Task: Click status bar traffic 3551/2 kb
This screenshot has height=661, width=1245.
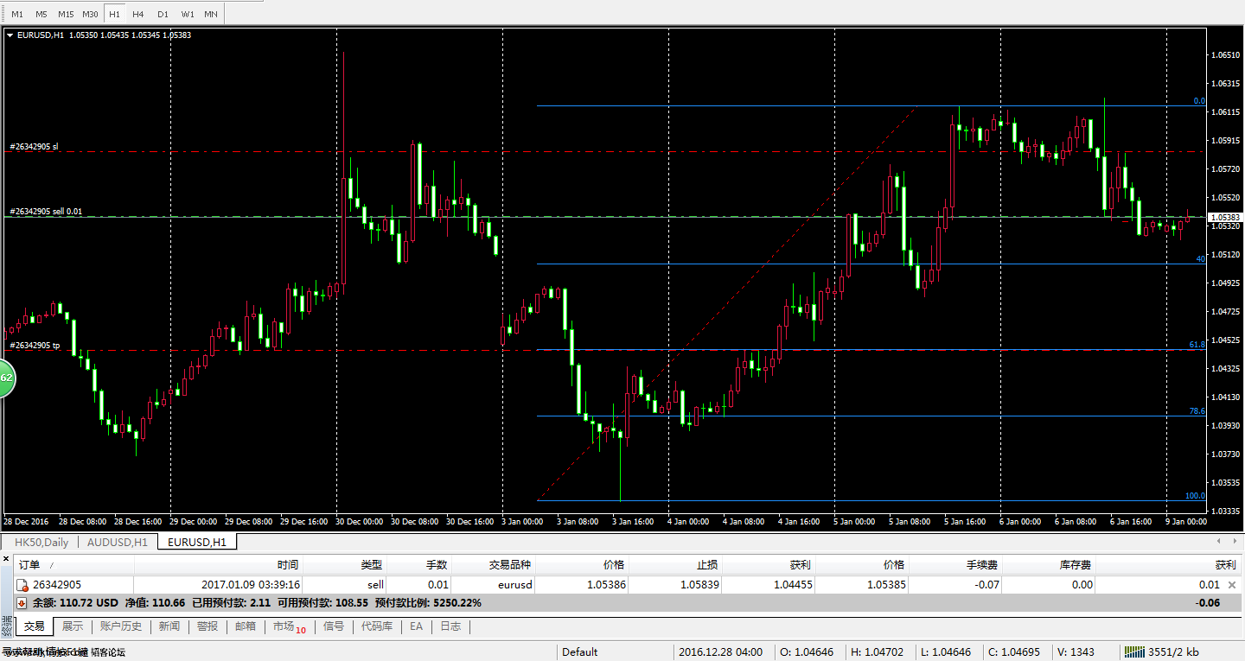Action: click(x=1174, y=652)
